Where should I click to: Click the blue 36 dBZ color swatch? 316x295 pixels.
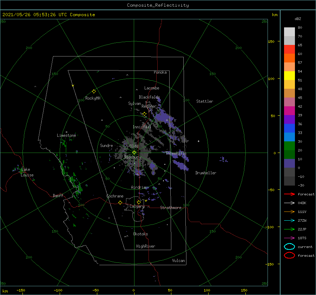point(289,128)
